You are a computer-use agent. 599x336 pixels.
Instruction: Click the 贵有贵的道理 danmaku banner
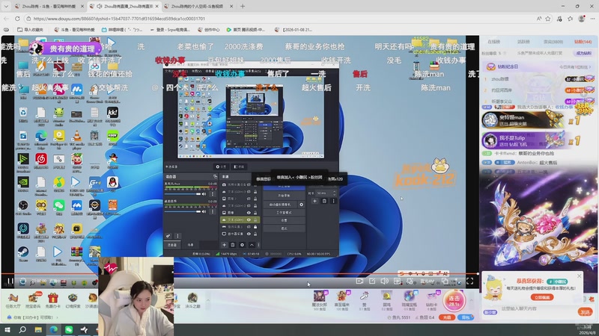(65, 49)
